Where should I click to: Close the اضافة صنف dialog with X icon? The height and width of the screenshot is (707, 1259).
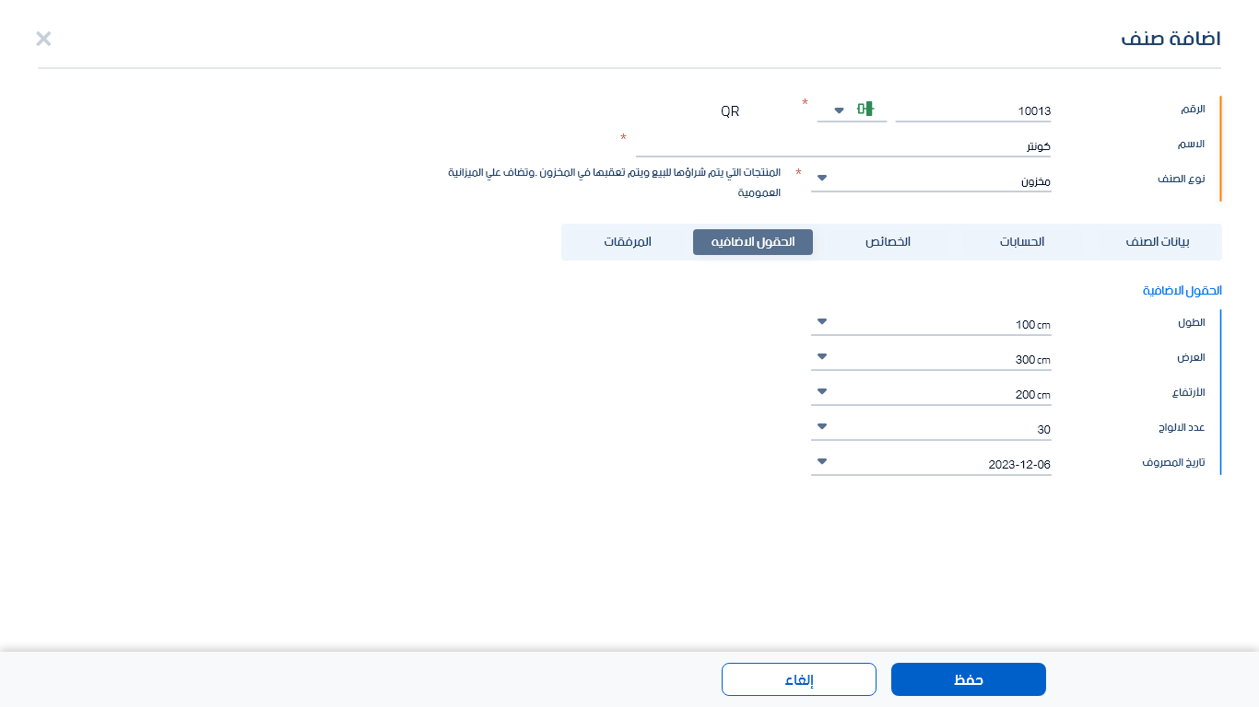point(43,39)
